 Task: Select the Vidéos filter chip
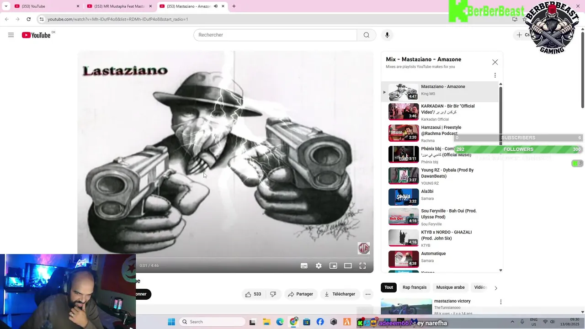480,287
